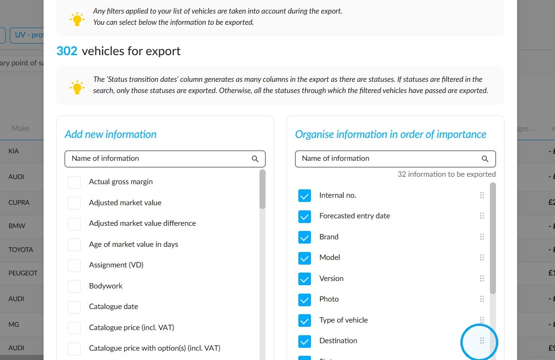Click the exported information list scrollbar

pyautogui.click(x=493, y=238)
